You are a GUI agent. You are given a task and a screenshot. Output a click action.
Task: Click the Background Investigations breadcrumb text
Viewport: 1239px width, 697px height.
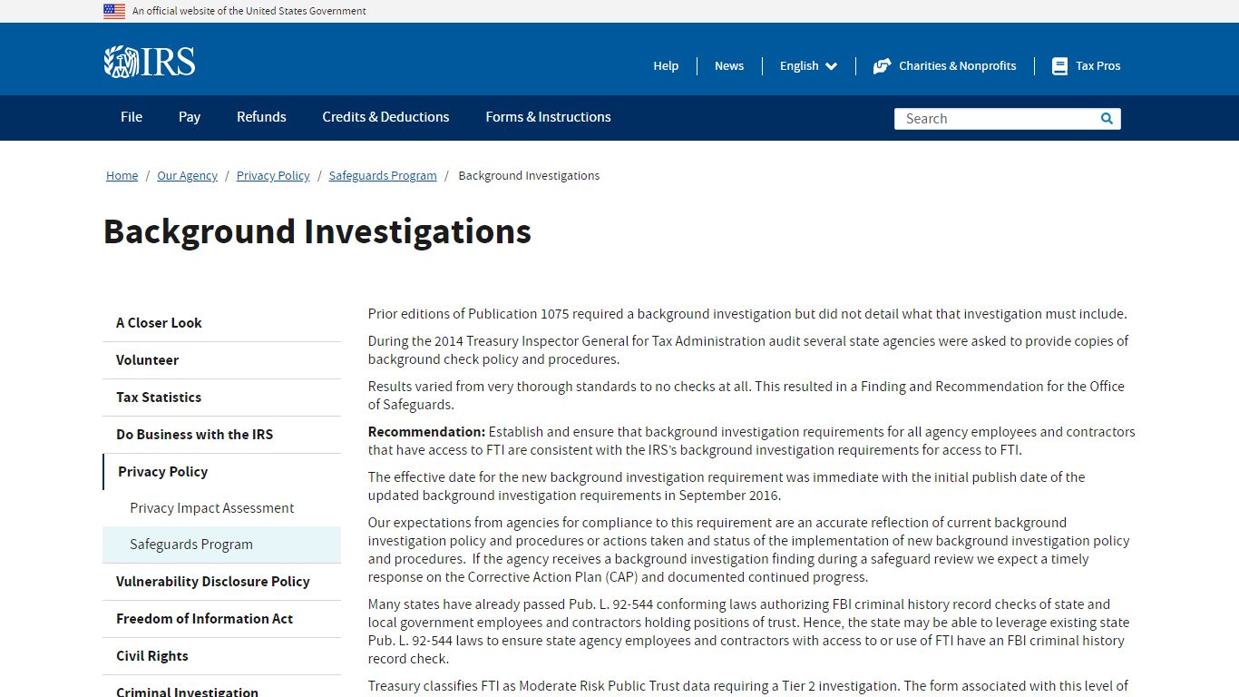click(529, 176)
